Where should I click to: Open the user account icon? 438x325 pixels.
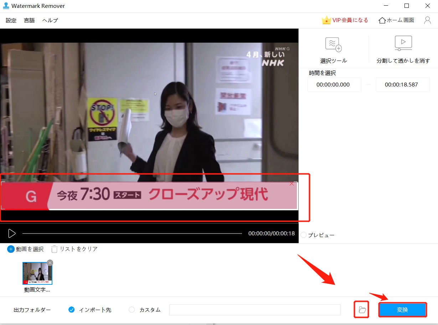pyautogui.click(x=427, y=20)
